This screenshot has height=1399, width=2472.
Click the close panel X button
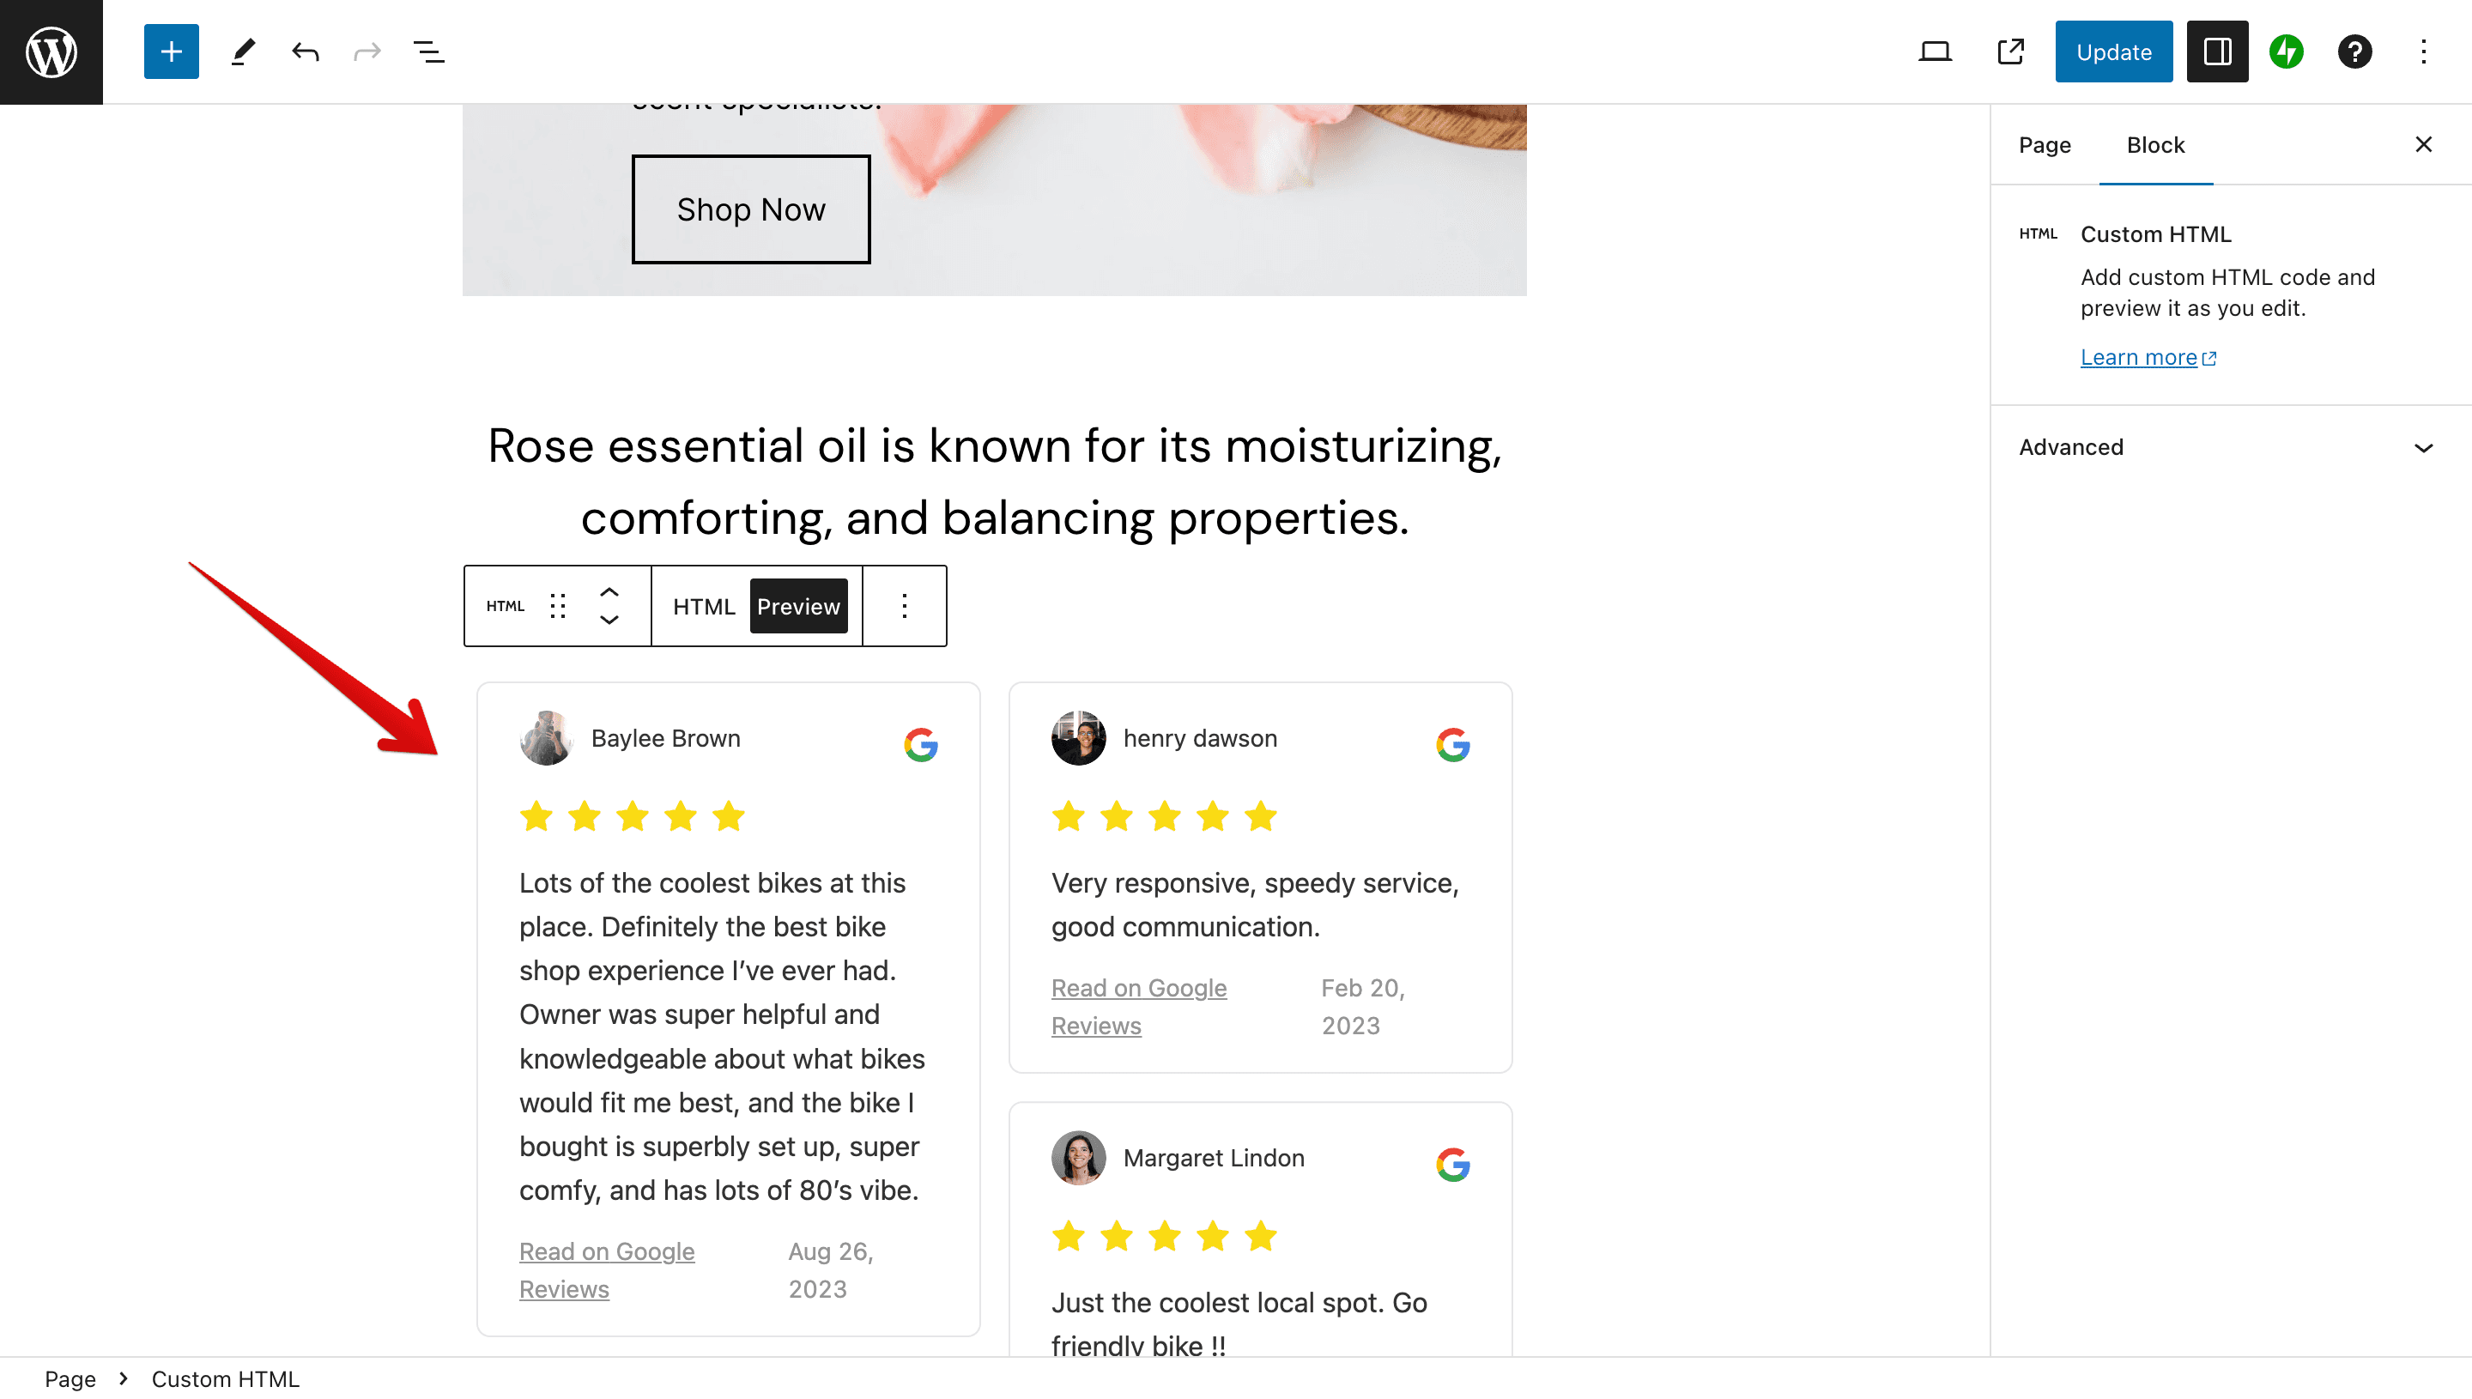(2423, 144)
